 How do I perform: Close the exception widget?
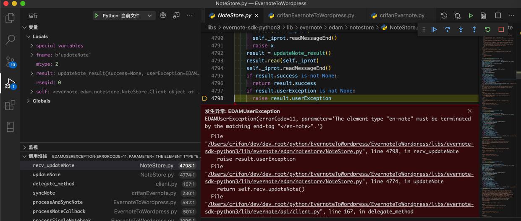470,111
